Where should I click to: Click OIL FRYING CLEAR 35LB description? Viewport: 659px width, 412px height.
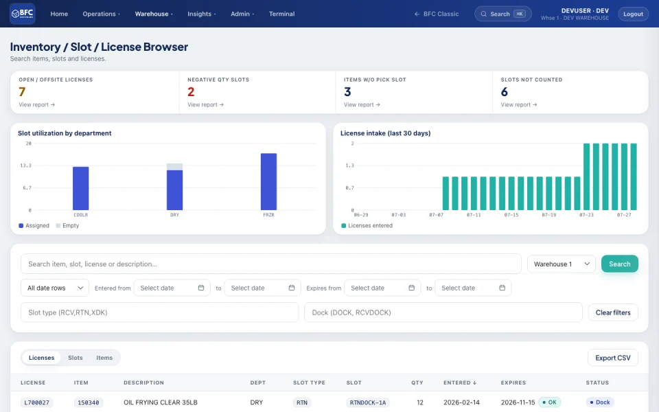point(161,402)
